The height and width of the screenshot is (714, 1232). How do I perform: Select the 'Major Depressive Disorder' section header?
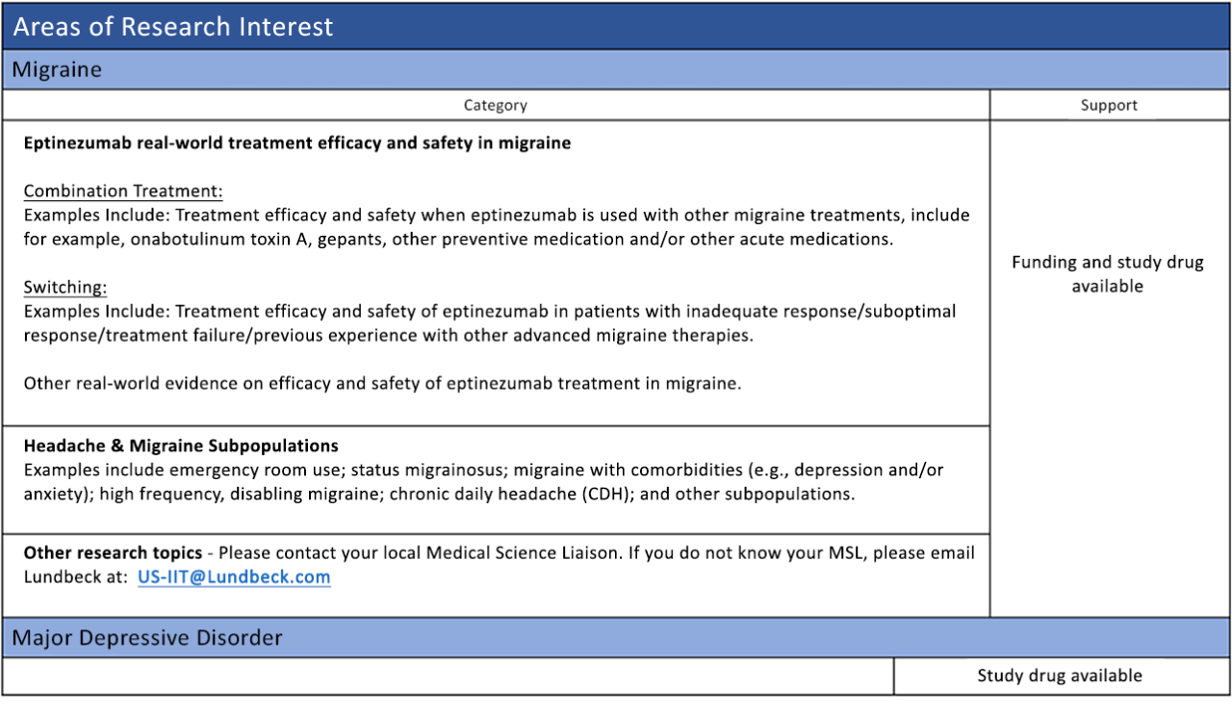tap(147, 638)
